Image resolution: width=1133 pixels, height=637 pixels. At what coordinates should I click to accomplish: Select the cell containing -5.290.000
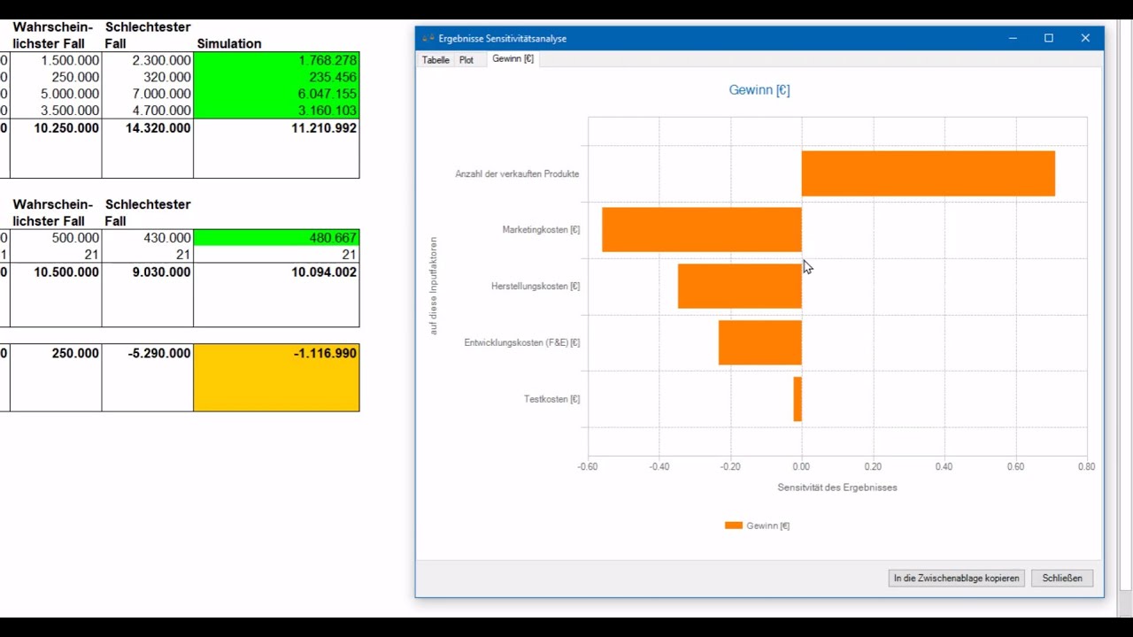tap(148, 353)
